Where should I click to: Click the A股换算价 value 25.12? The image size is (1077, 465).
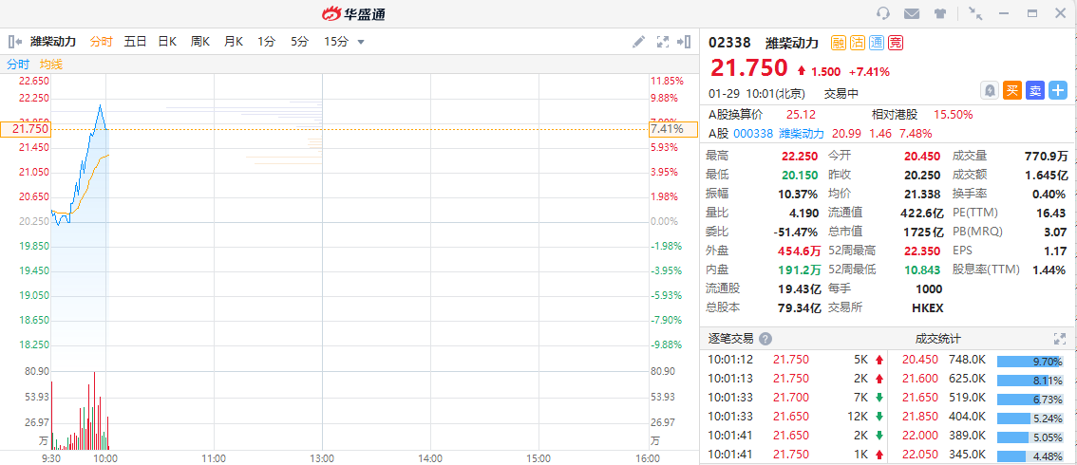pos(801,115)
